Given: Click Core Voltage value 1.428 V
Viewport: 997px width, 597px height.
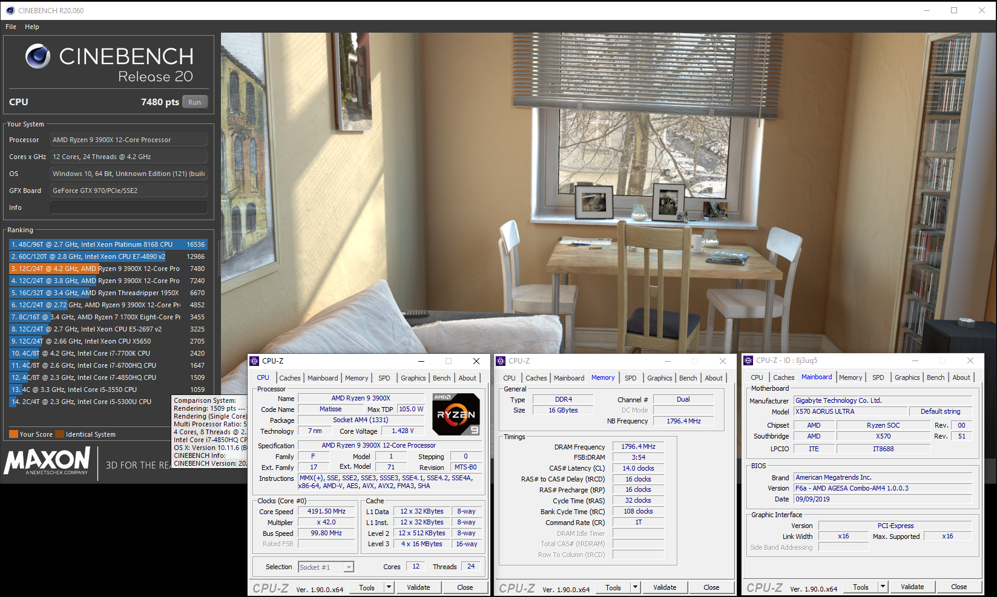Looking at the screenshot, I should 403,431.
